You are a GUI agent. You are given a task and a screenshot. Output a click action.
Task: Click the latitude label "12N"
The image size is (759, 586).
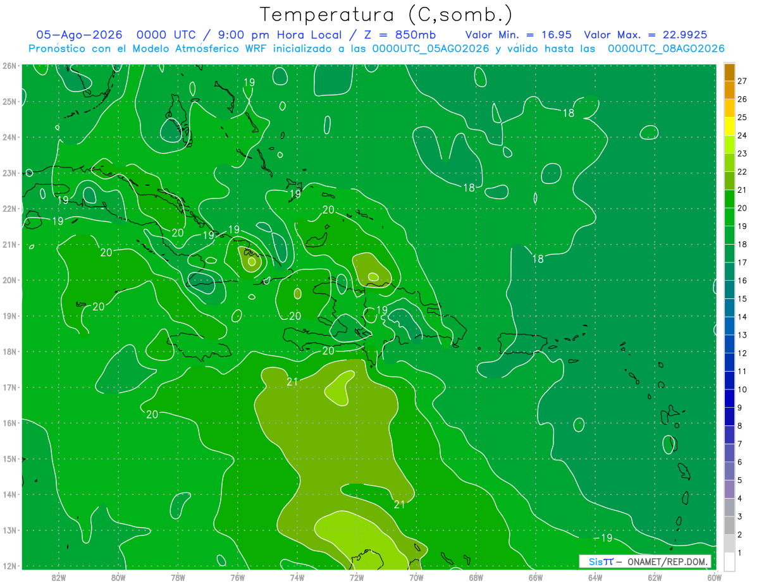tap(9, 566)
